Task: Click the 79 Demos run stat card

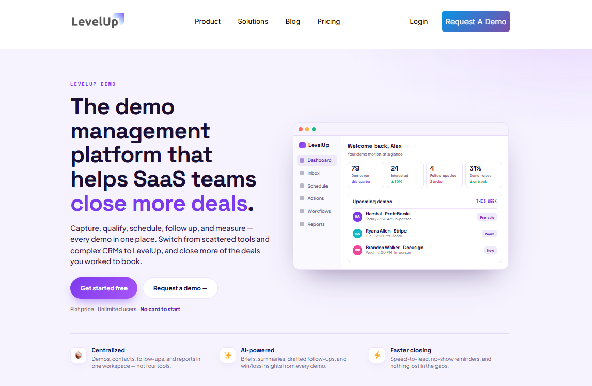Action: click(x=365, y=175)
